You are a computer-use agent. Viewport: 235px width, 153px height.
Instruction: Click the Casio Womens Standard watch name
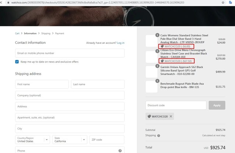[184, 39]
